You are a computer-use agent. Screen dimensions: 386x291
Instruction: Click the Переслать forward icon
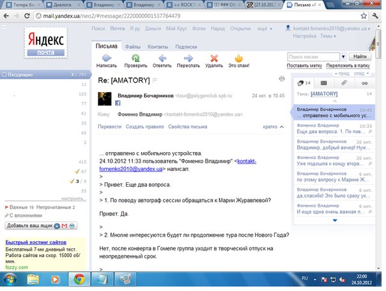click(x=188, y=59)
